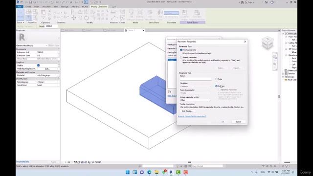Select the Family parameter radio button

[x=181, y=50]
